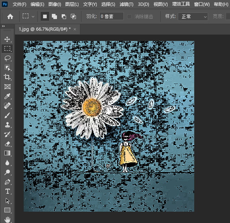Image resolution: width=230 pixels, height=223 pixels.
Task: Select the Lasso tool
Action: (7, 58)
